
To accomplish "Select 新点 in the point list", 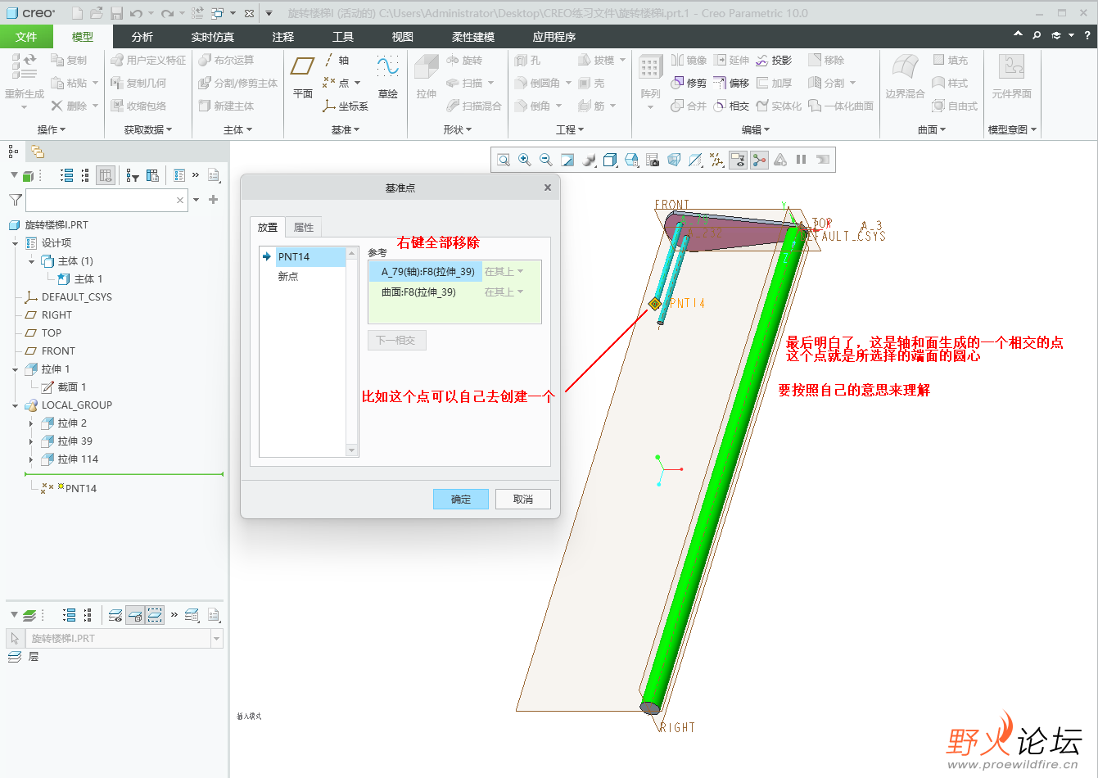I will [288, 277].
